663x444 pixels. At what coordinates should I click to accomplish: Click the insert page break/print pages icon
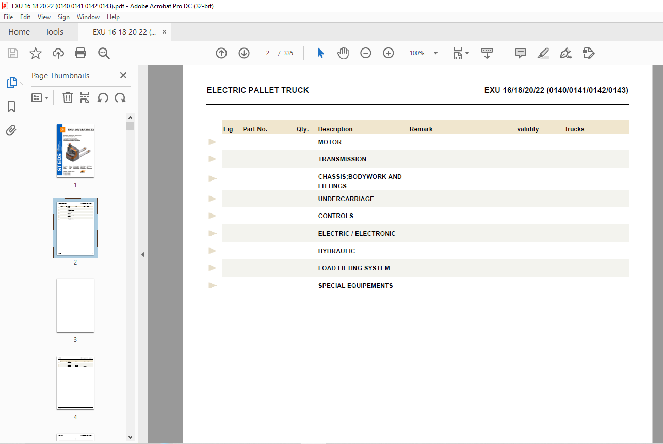click(85, 97)
